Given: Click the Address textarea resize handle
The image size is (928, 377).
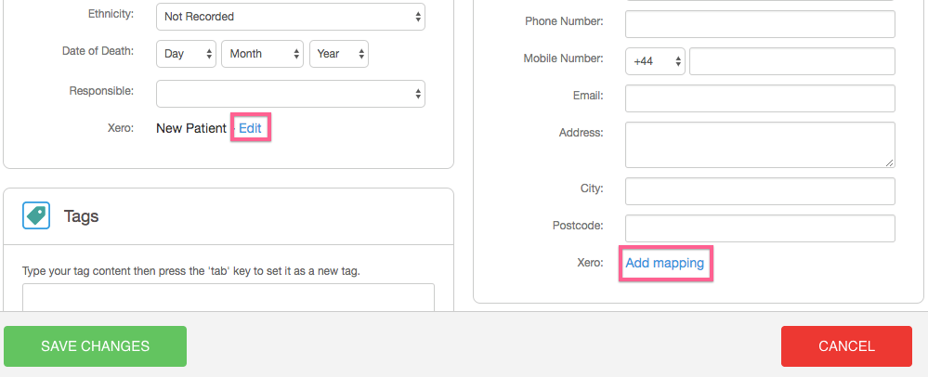Looking at the screenshot, I should click(x=890, y=162).
